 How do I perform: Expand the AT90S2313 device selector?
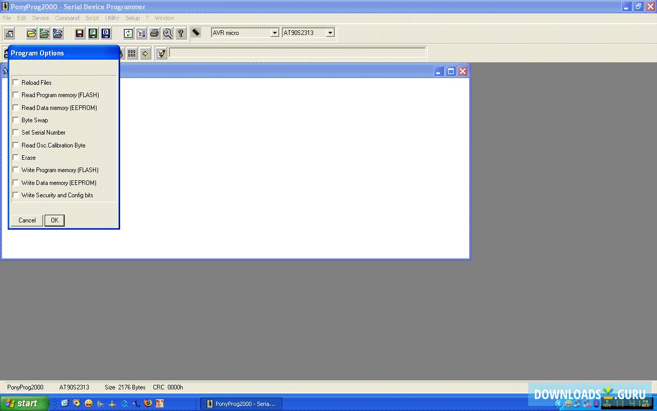pyautogui.click(x=331, y=32)
